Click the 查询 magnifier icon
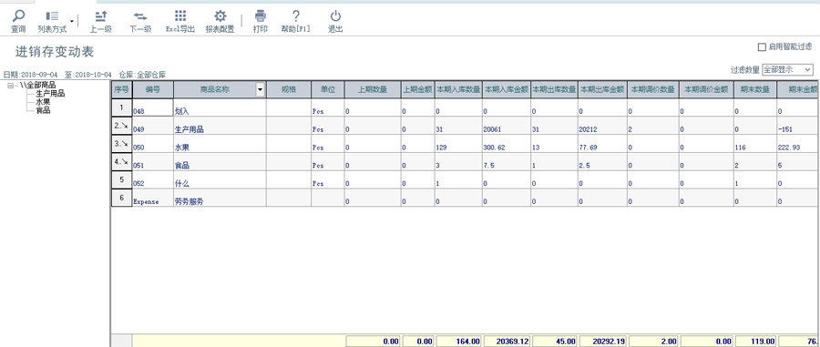The image size is (820, 347). click(18, 16)
